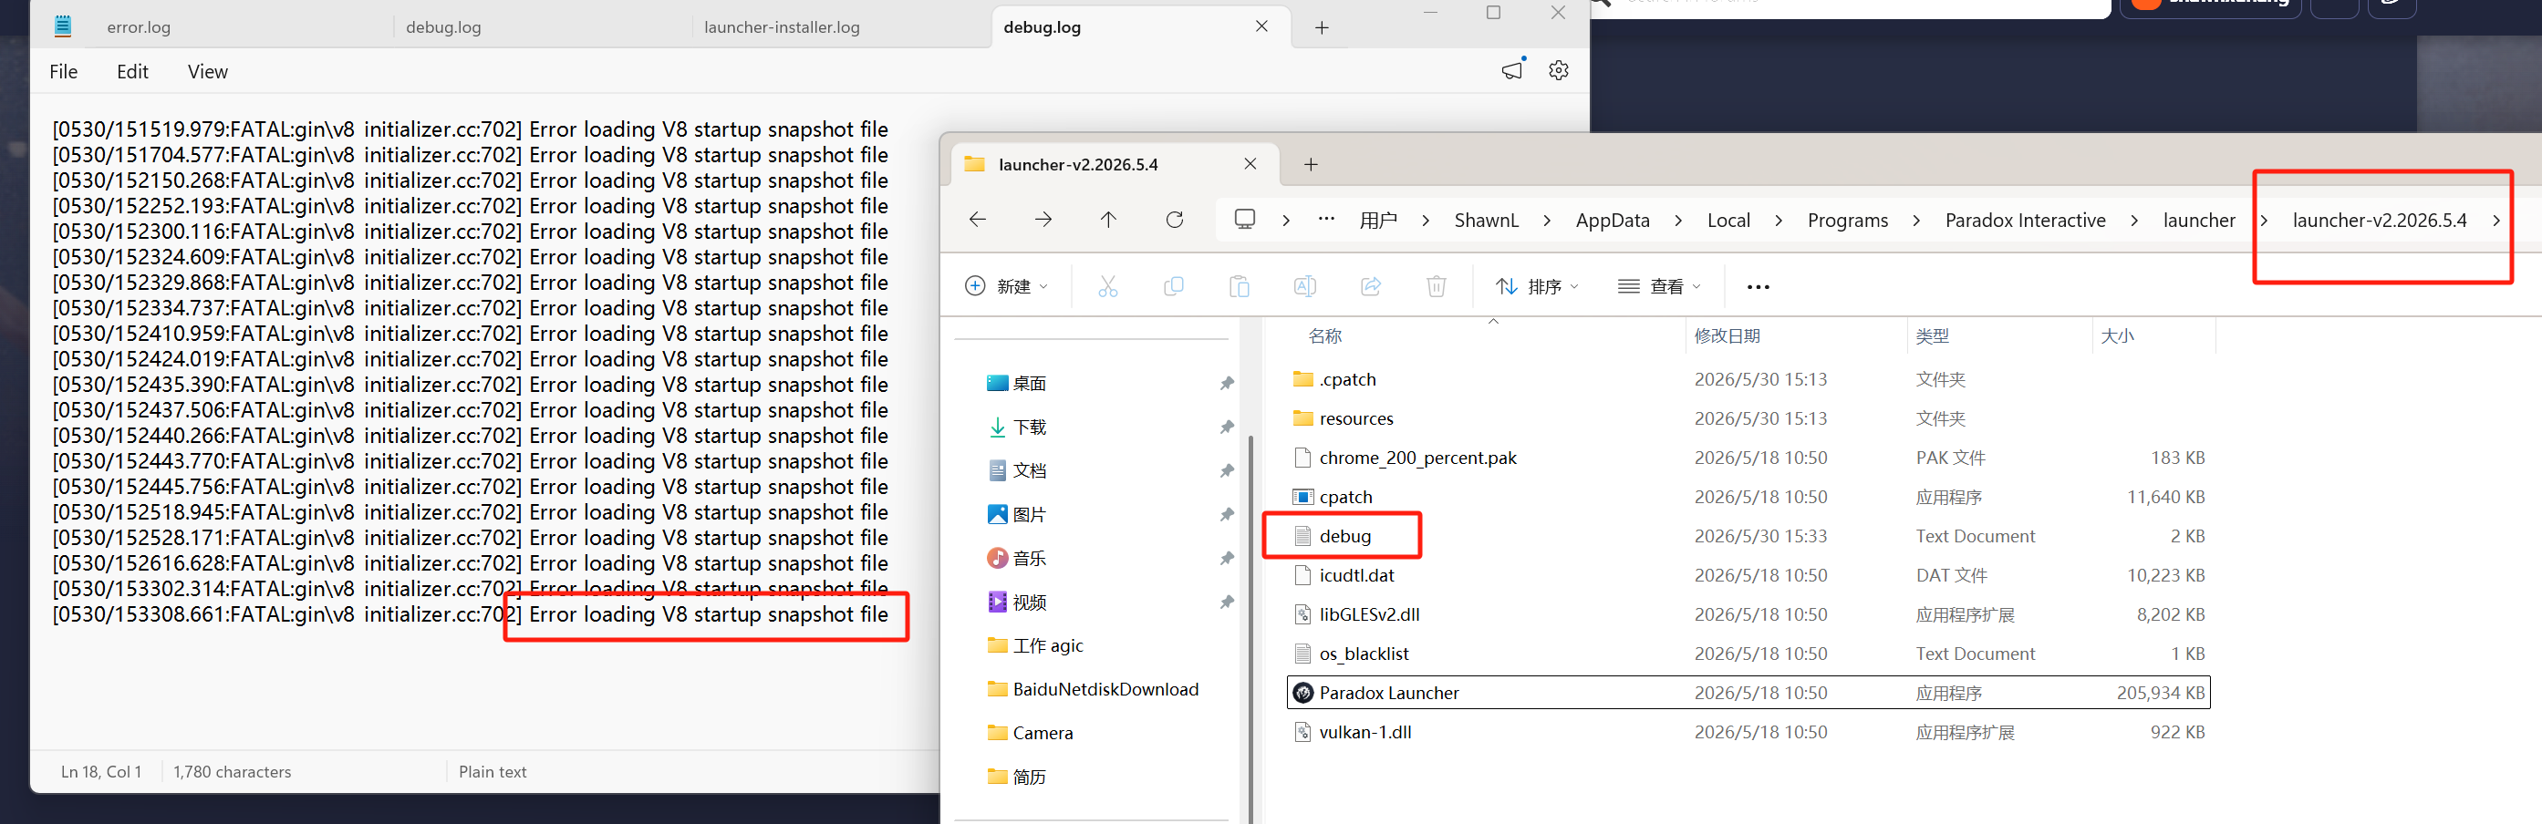The image size is (2542, 824).
Task: Open the Notepad File menu
Action: click(63, 72)
